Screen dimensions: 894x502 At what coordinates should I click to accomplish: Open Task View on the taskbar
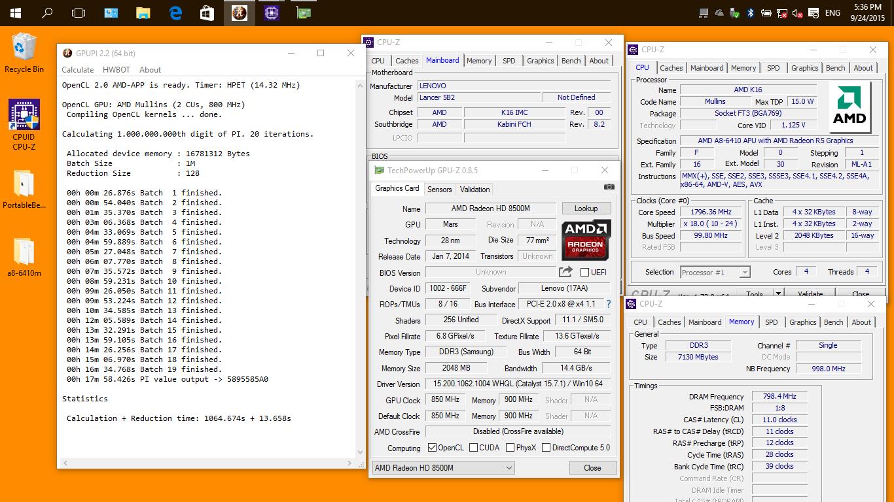pyautogui.click(x=79, y=12)
